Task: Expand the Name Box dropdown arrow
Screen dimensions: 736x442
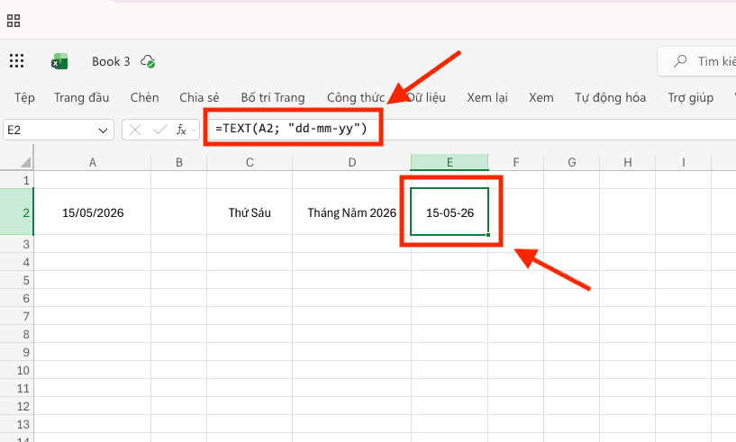Action: (103, 131)
